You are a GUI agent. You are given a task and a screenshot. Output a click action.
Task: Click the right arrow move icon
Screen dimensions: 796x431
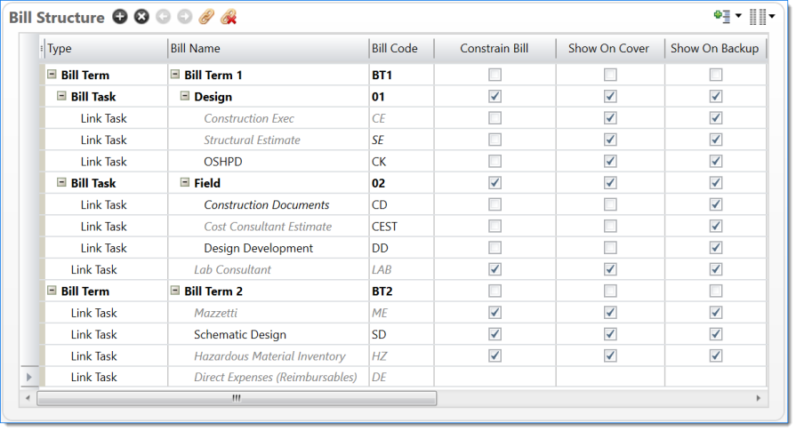pos(184,18)
